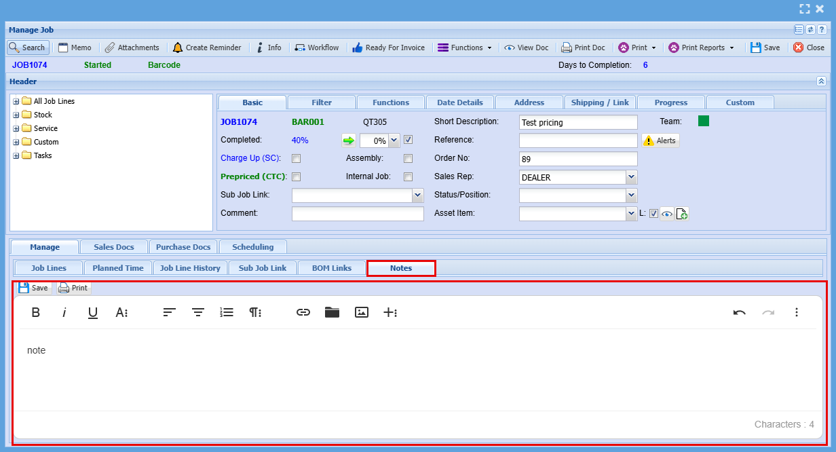Open the Sales Rep dropdown
The height and width of the screenshot is (452, 836).
coord(631,177)
